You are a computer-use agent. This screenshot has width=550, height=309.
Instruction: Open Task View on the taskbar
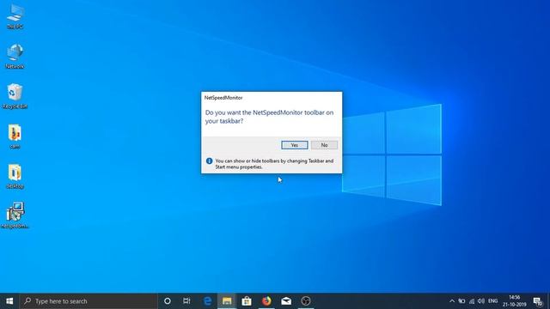[186, 301]
